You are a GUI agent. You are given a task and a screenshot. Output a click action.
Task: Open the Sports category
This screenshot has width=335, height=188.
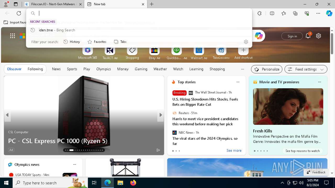point(72,69)
